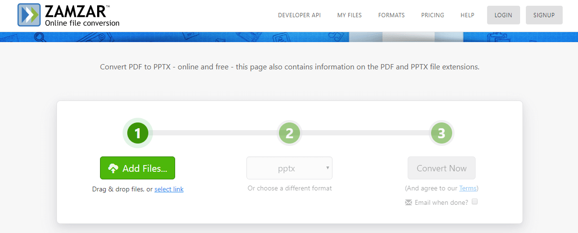The width and height of the screenshot is (578, 233).
Task: Click the Signup button
Action: (x=544, y=15)
